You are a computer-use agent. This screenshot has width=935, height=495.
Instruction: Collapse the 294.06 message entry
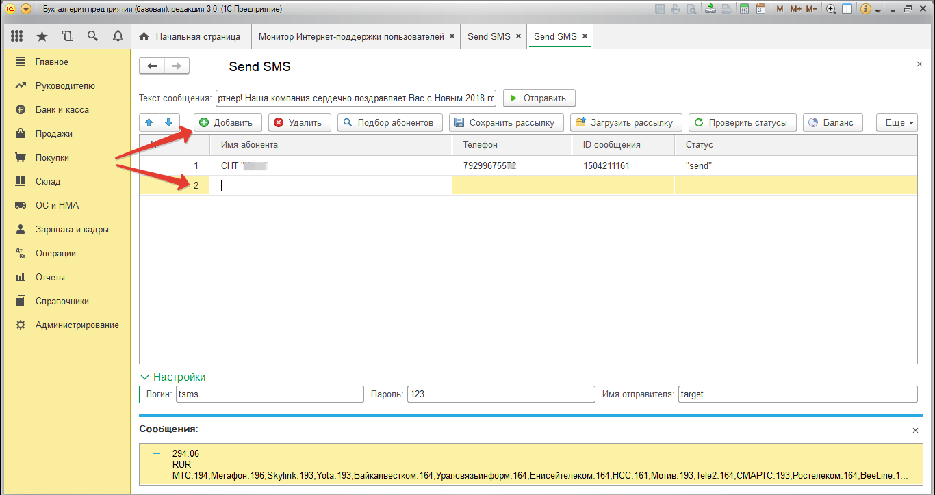[157, 453]
